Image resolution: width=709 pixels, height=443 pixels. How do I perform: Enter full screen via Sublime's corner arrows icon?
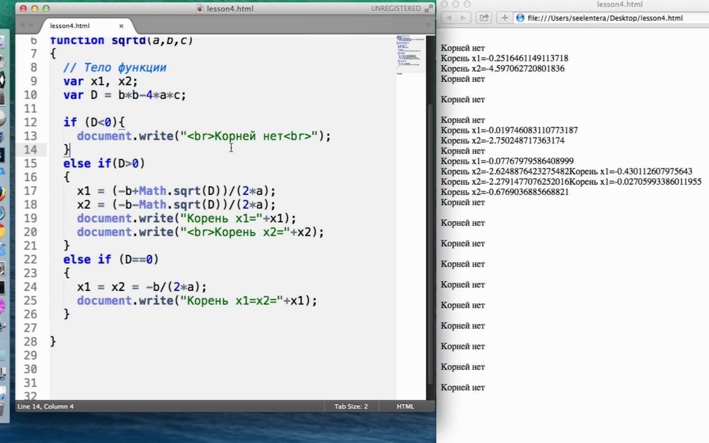tap(429, 8)
